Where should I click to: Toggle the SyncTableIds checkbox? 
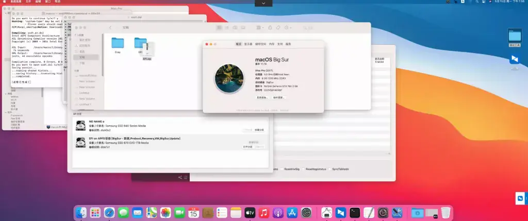point(329,169)
